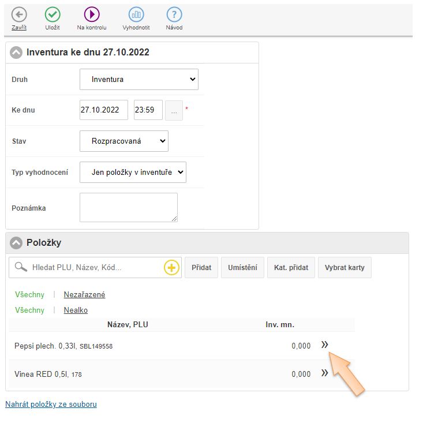423x438 pixels.
Task: Collapse the Položky section
Action: click(16, 243)
